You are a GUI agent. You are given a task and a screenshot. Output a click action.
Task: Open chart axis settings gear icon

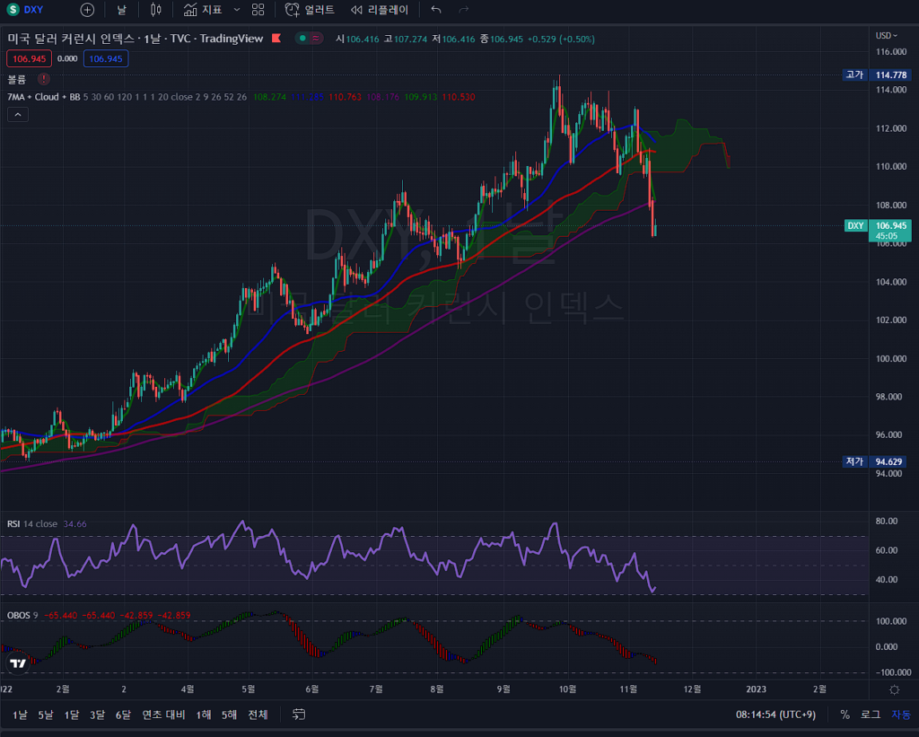pos(894,689)
